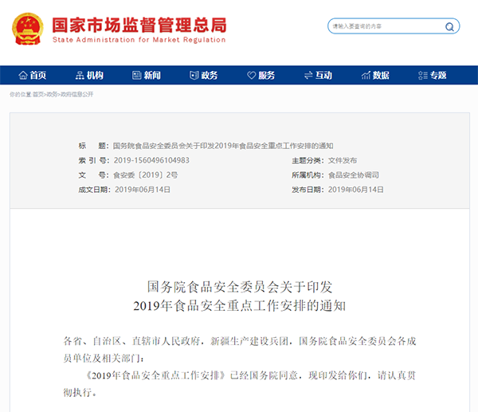Image resolution: width=478 pixels, height=412 pixels.
Task: Click the 成文日期 value 2019年06月14日
Action: click(x=143, y=190)
